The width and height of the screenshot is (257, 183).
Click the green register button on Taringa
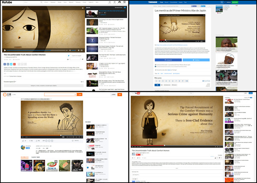tap(235, 2)
